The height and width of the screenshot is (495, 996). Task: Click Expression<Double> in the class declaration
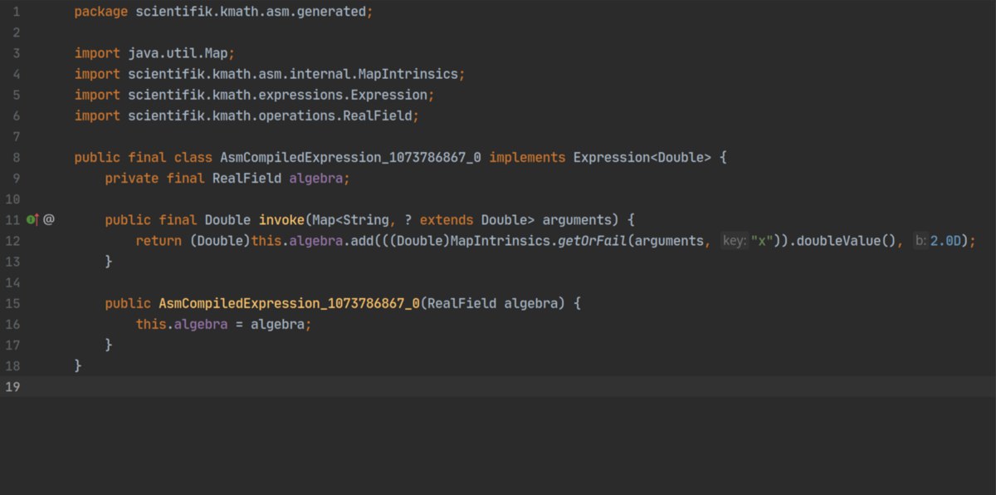click(642, 158)
